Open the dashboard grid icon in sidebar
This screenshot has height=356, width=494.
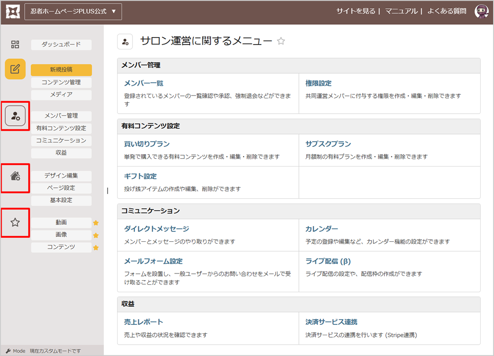coord(15,45)
